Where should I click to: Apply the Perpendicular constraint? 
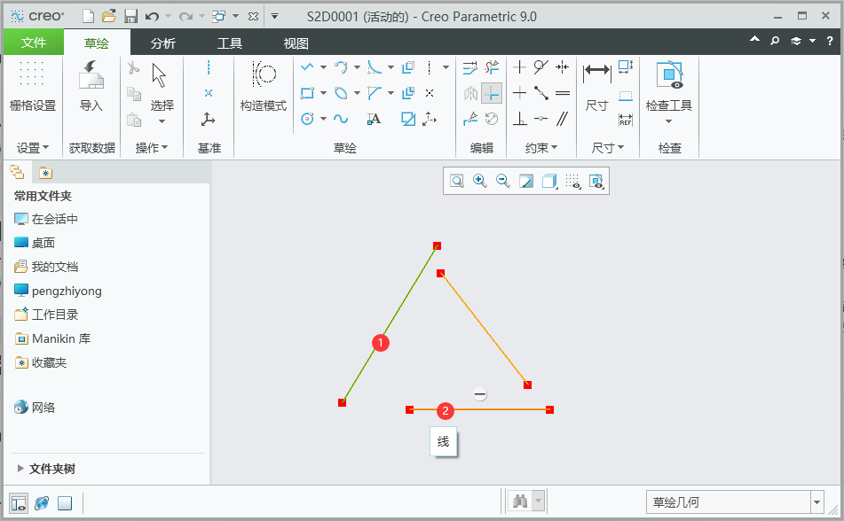coord(519,119)
